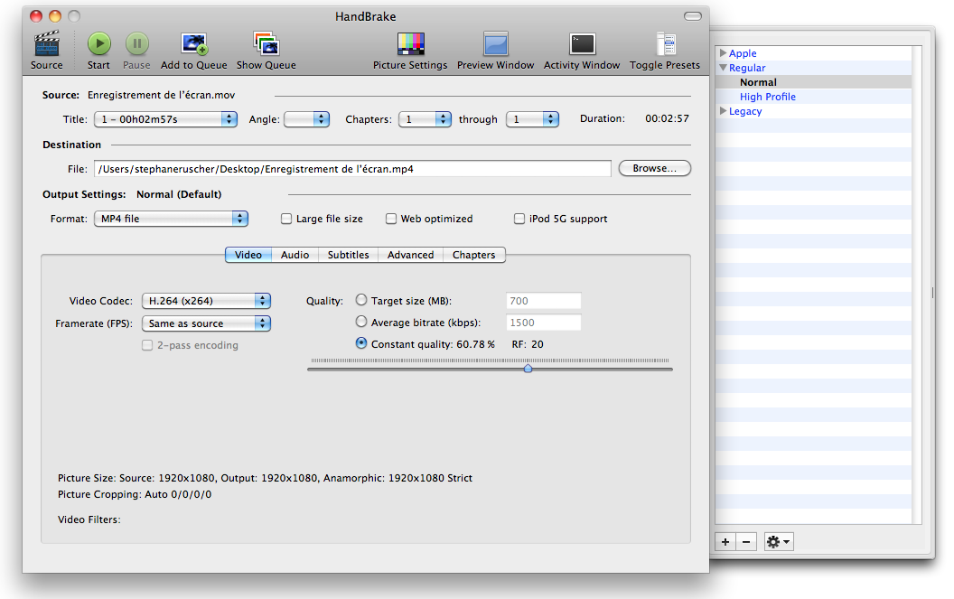Image resolution: width=954 pixels, height=599 pixels.
Task: Select the Average bitrate radio button
Action: click(361, 322)
